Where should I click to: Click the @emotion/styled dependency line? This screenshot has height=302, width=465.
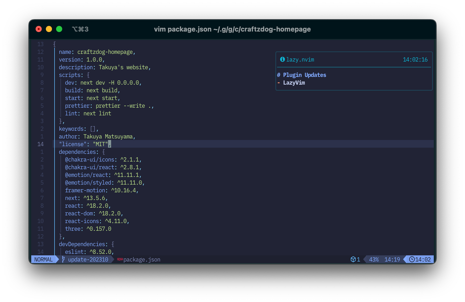click(105, 183)
